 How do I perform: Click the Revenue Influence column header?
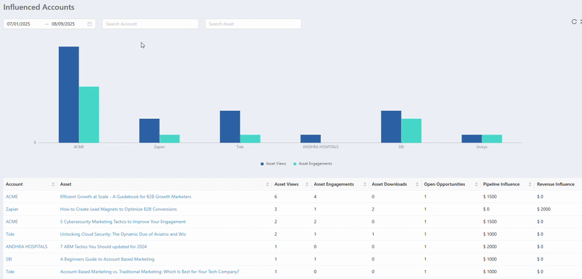(556, 184)
